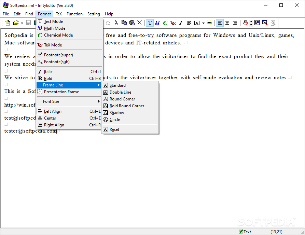The height and width of the screenshot is (235, 305).
Task: Expand the Font Size submenu
Action: coord(69,101)
